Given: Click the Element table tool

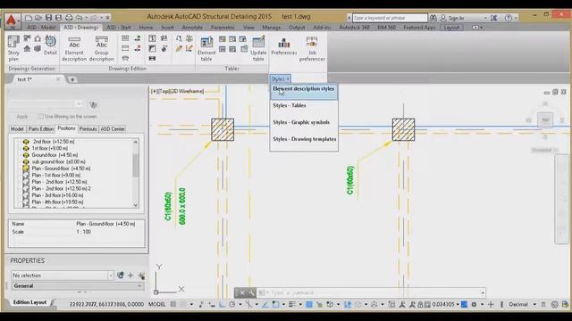Looking at the screenshot, I should [206, 48].
